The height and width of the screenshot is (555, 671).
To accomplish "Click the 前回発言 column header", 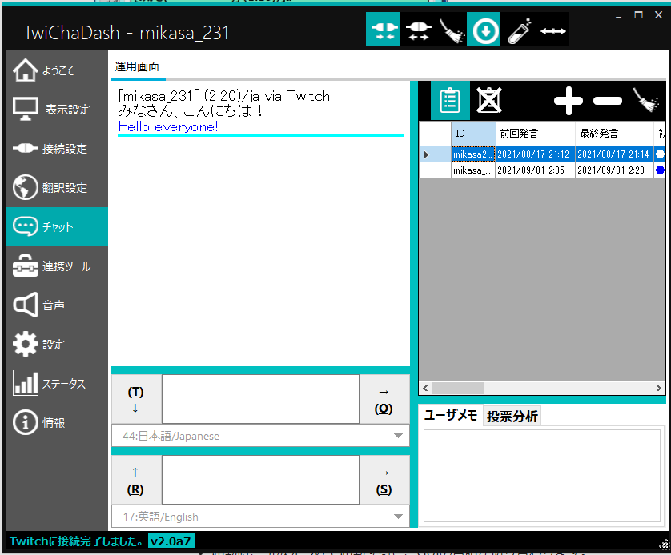I will (535, 134).
